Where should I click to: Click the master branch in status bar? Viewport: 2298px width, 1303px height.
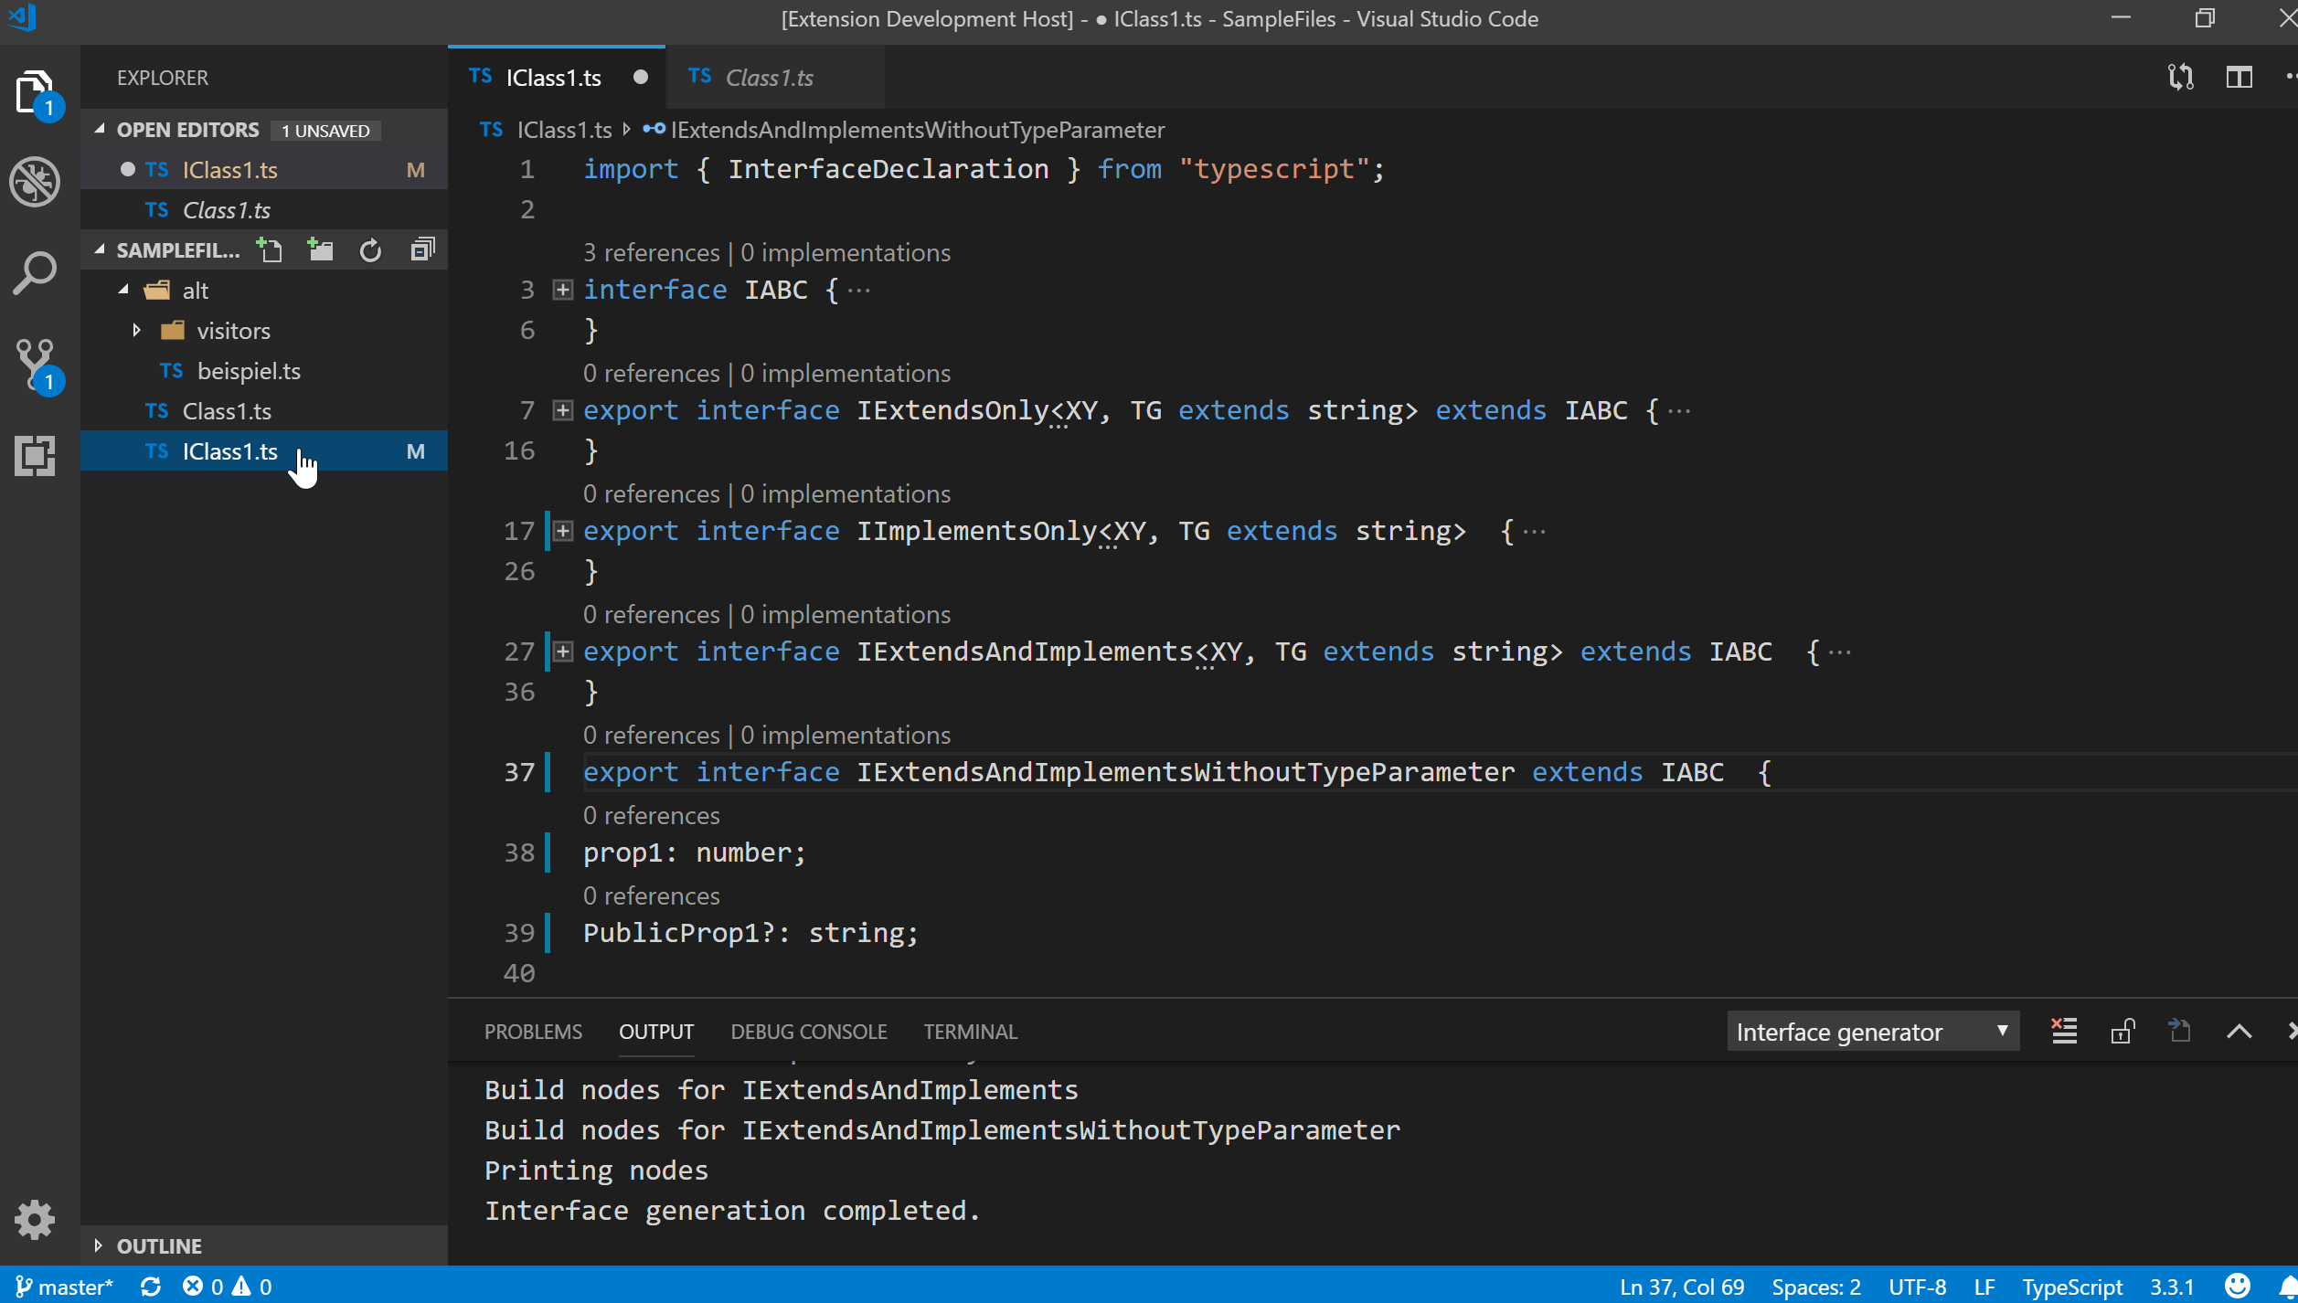[66, 1287]
